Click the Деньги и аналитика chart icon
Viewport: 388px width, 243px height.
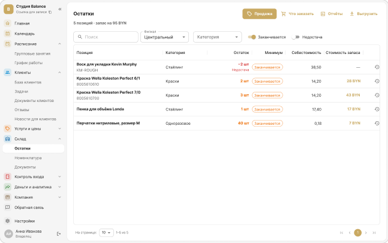tap(8, 187)
